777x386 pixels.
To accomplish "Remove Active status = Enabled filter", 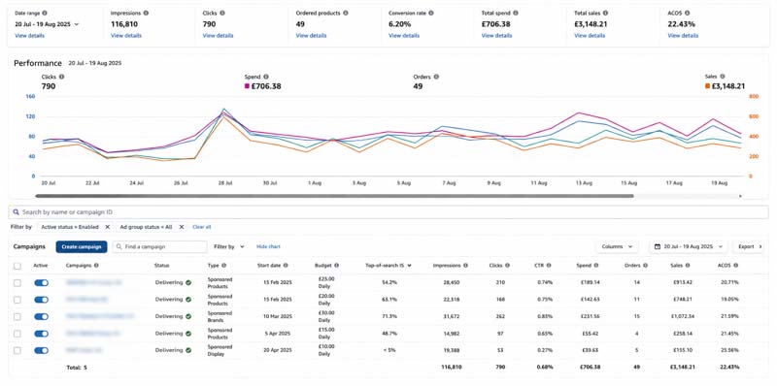I will tap(107, 227).
